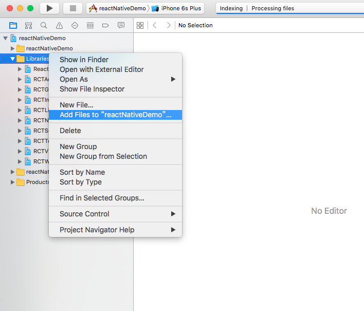Viewport: 364px width, 311px height.
Task: Choose Sort by Name
Action: [x=115, y=172]
